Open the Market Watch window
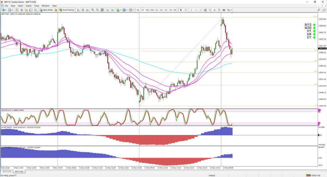Screen dimensions: 327x177 tap(17, 10)
